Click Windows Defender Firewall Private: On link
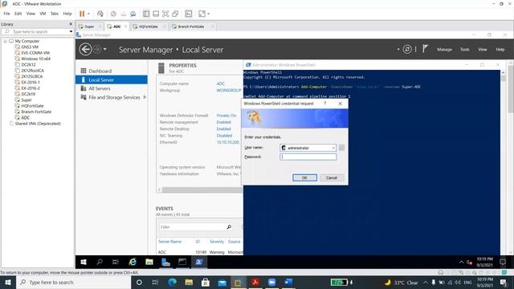Viewport: 514px width, 289px height. coord(226,116)
